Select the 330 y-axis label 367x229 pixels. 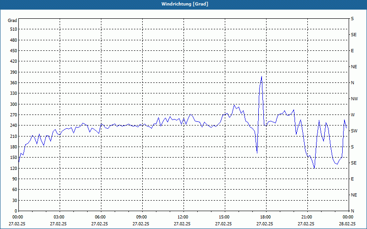tap(14, 93)
